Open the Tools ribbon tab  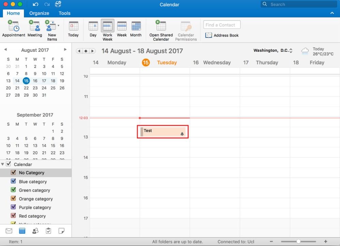coord(64,13)
